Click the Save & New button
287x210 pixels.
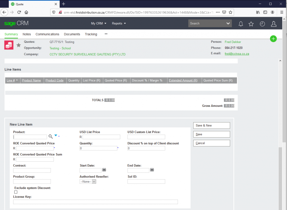coord(212,126)
